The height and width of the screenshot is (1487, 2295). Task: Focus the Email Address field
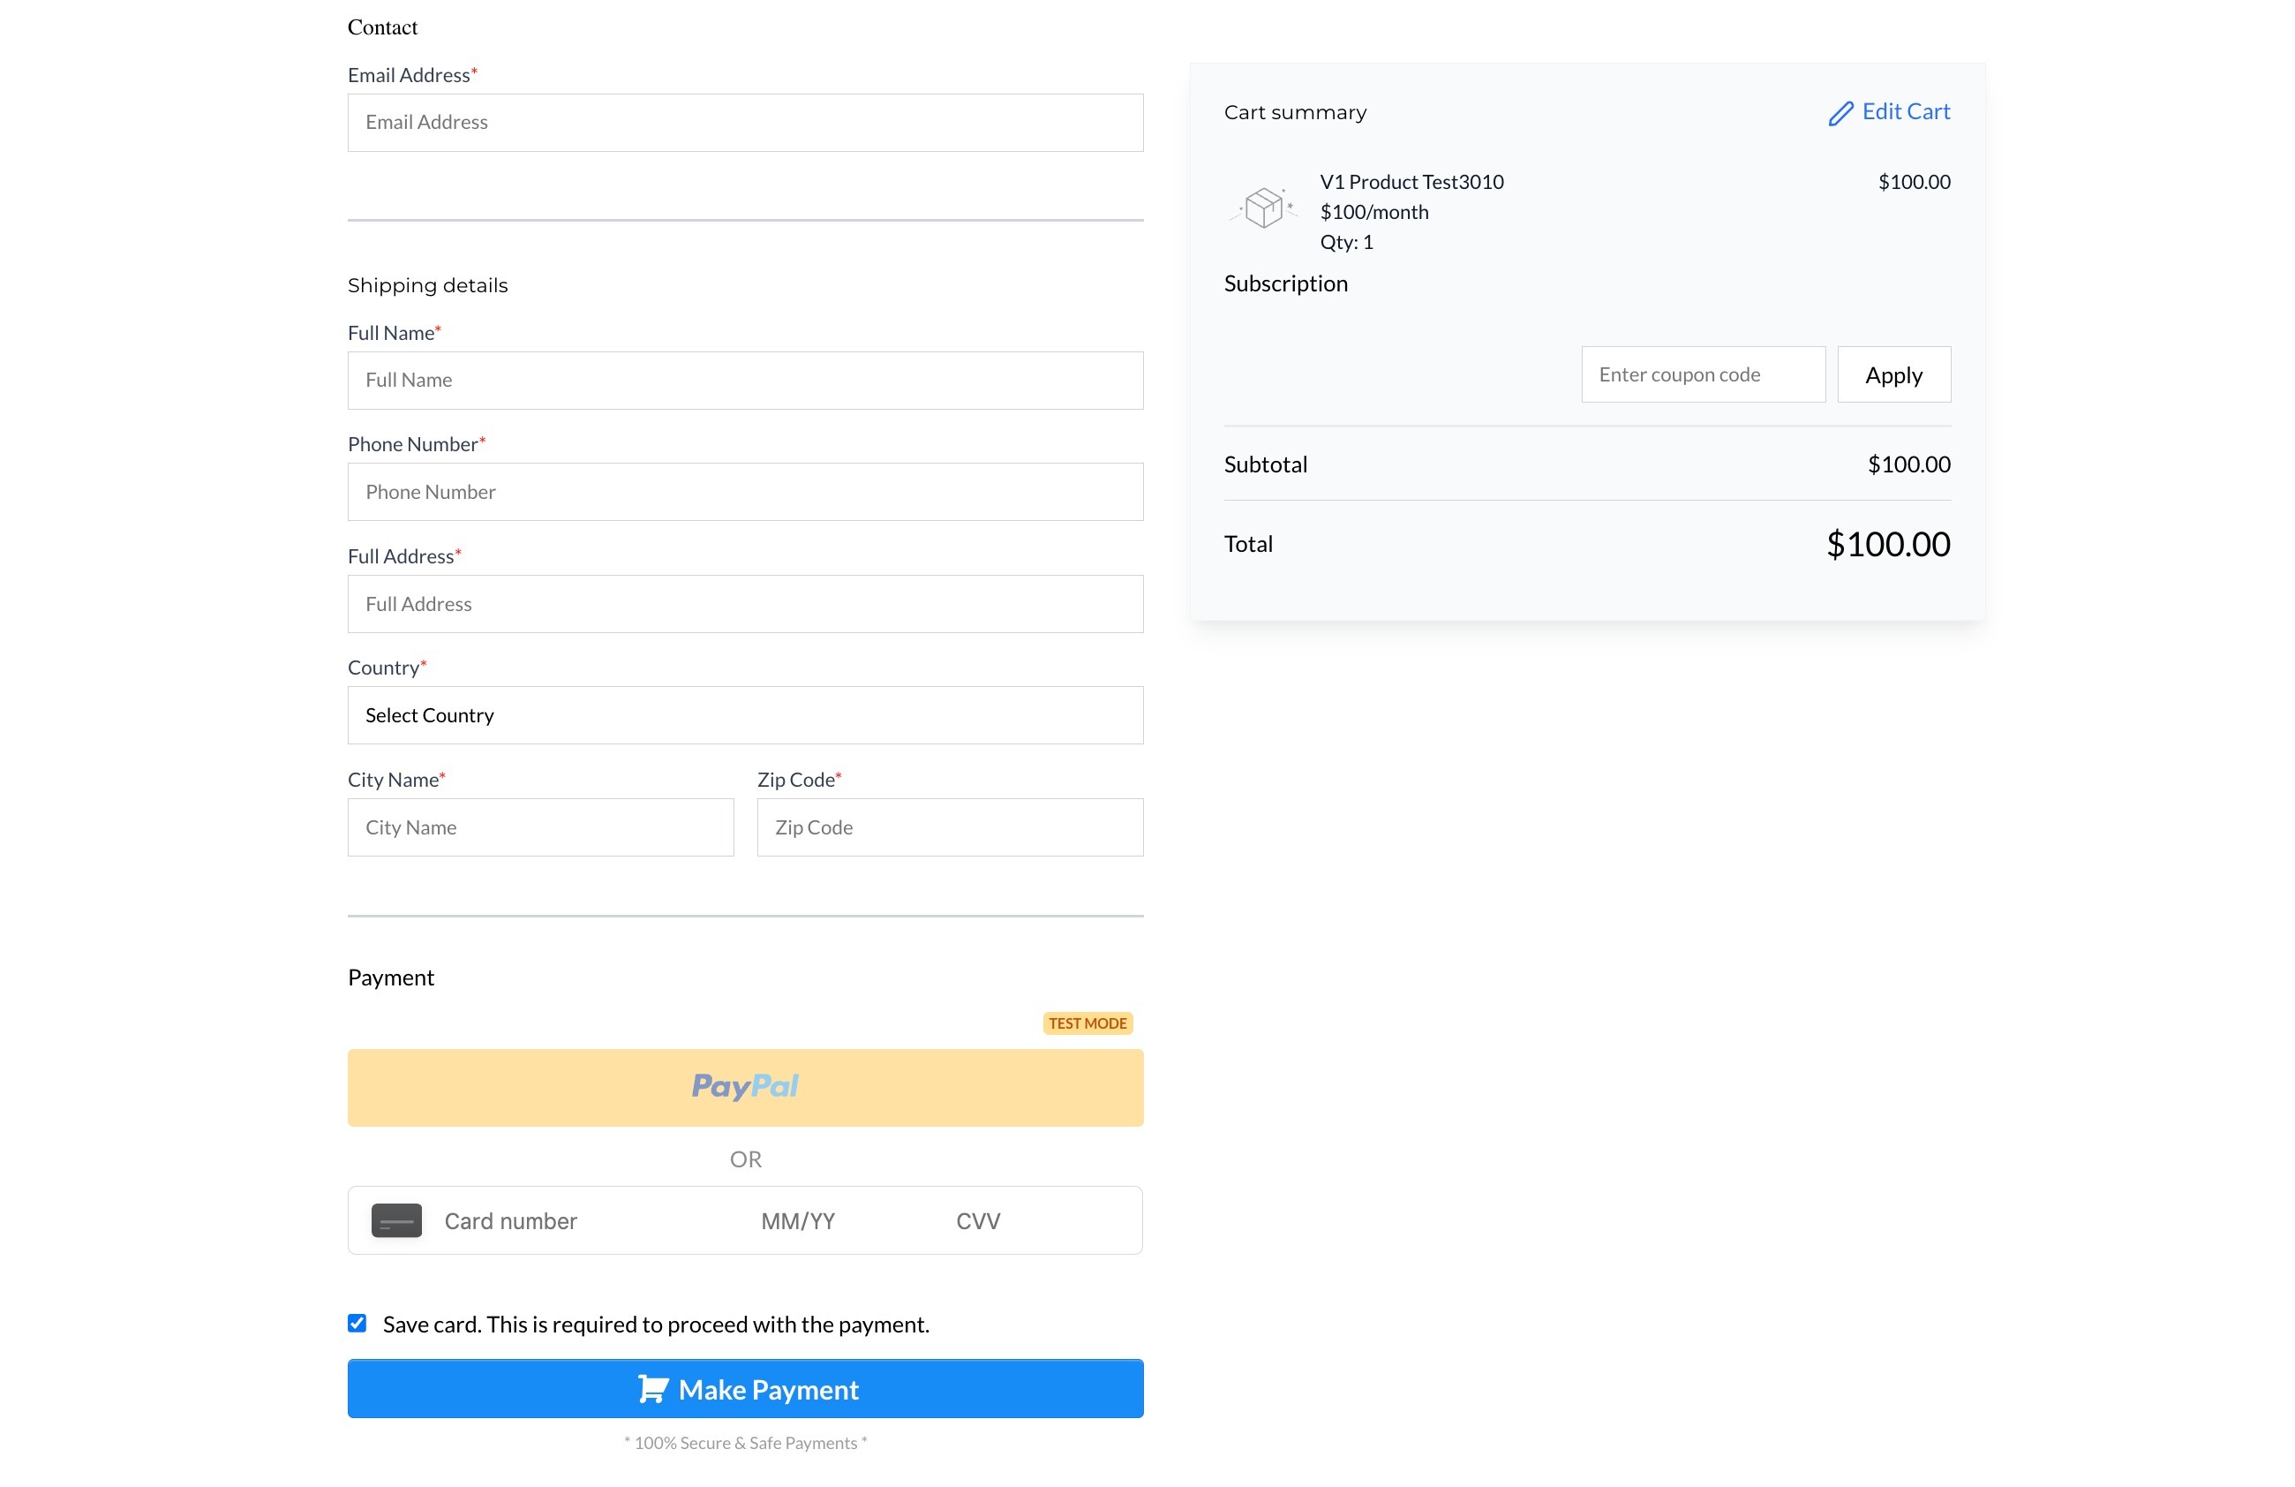pyautogui.click(x=744, y=123)
